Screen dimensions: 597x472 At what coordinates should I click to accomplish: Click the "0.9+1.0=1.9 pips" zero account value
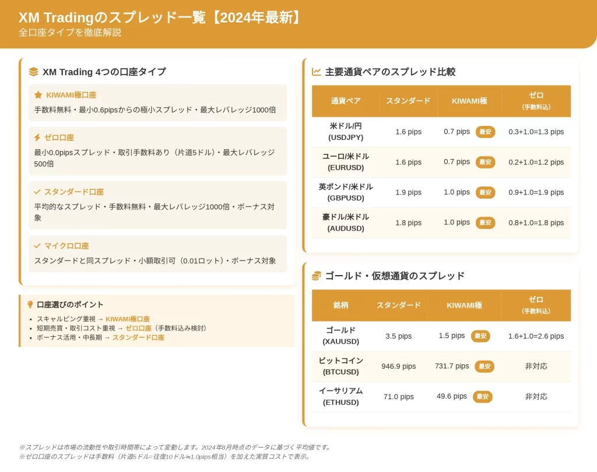pyautogui.click(x=536, y=192)
